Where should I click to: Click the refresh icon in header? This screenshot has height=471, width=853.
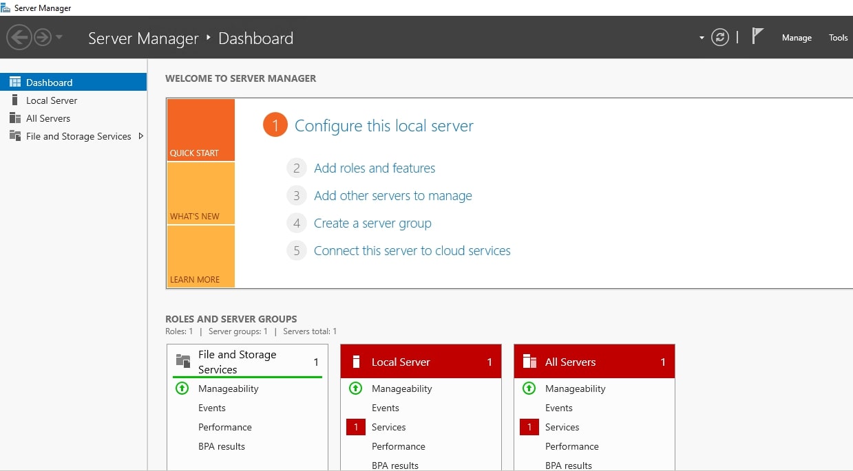tap(720, 37)
